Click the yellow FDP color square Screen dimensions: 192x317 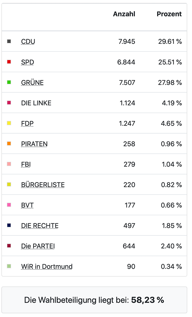pos(9,123)
